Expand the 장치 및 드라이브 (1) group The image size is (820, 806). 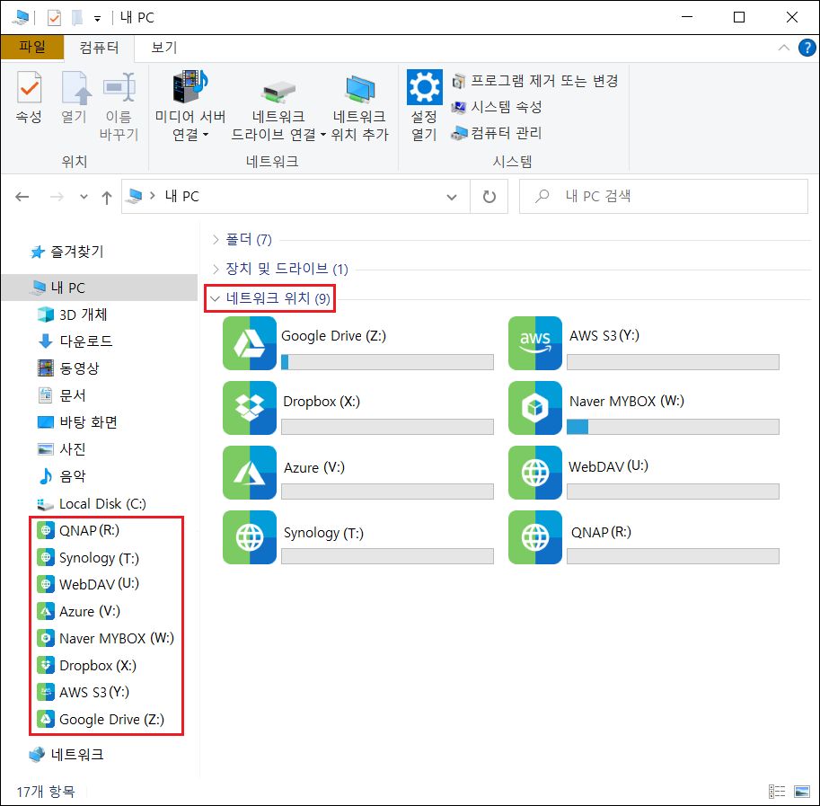click(x=216, y=269)
